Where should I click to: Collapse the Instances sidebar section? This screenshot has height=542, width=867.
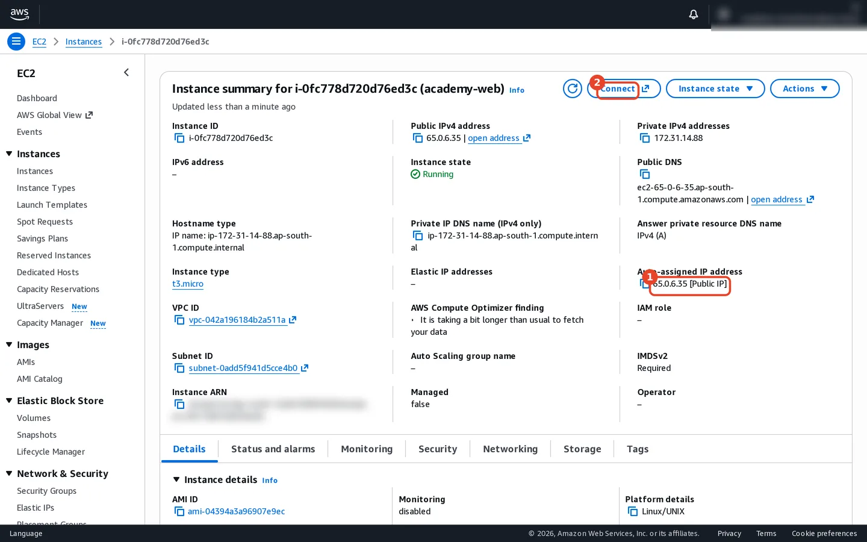pyautogui.click(x=9, y=154)
